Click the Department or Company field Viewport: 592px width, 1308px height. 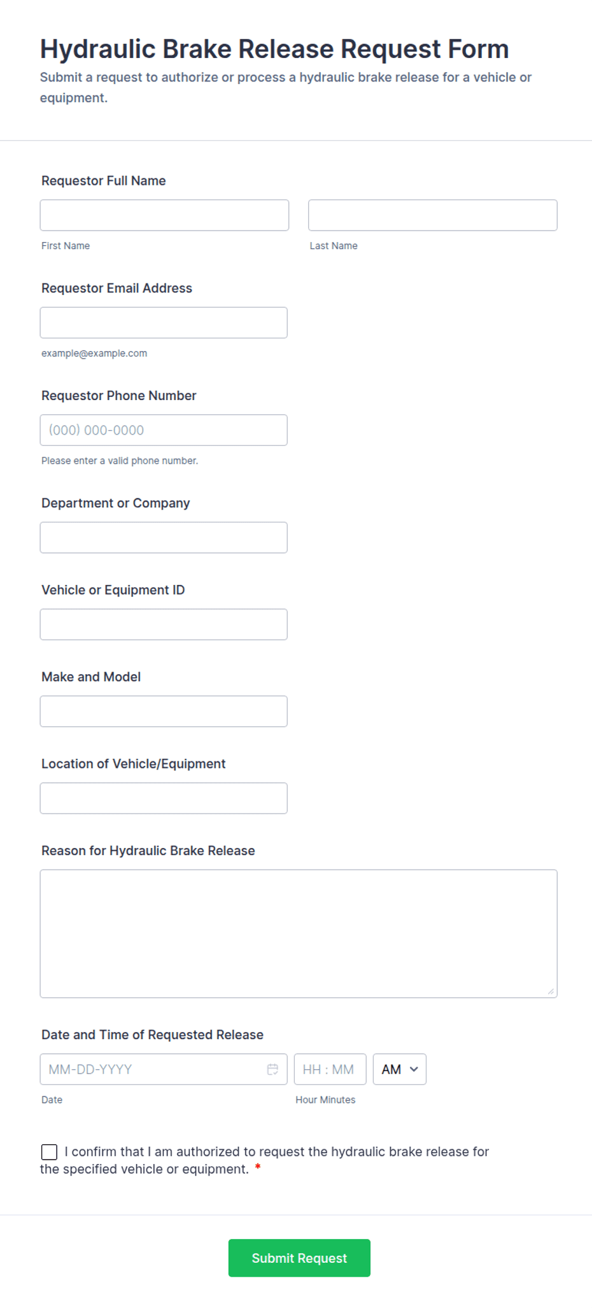pos(164,538)
